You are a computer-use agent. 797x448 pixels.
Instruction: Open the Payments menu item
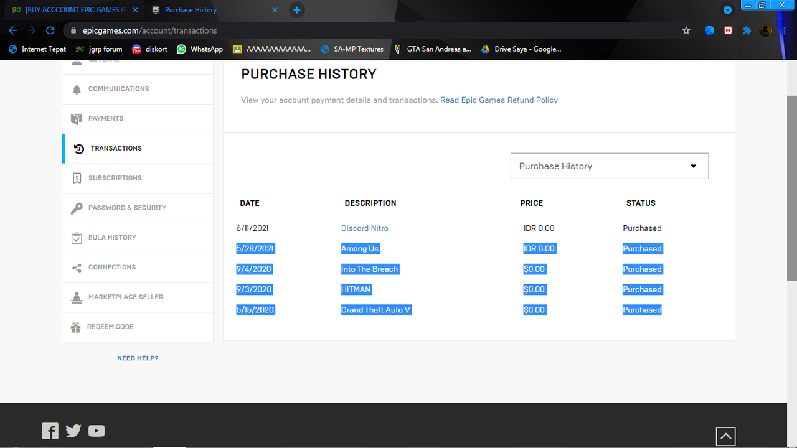point(138,119)
